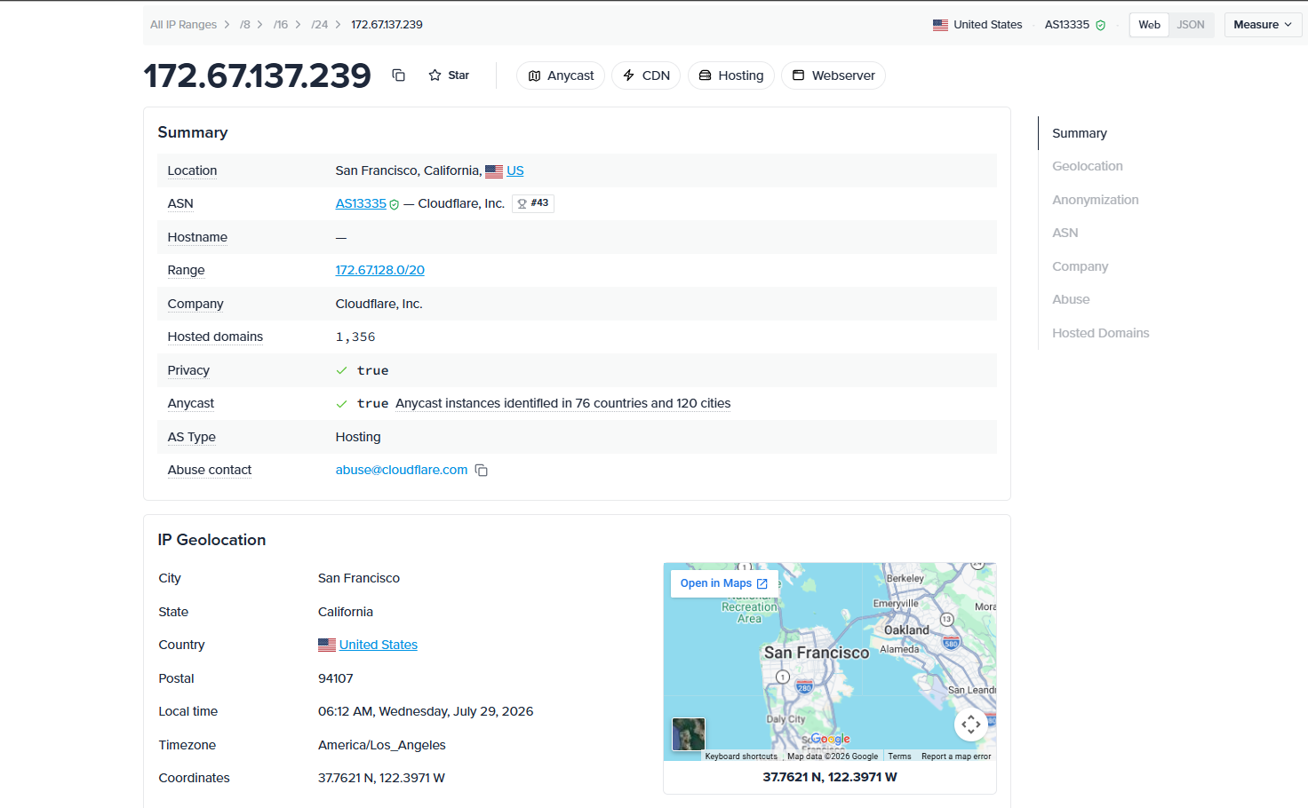Star this IP address
The image size is (1308, 808).
tap(449, 75)
